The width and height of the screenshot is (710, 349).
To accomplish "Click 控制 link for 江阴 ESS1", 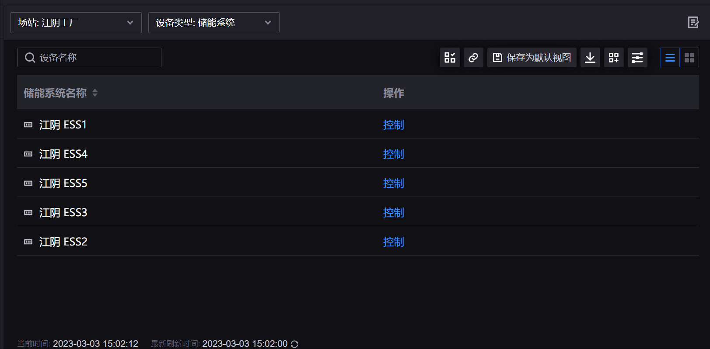I will click(393, 125).
